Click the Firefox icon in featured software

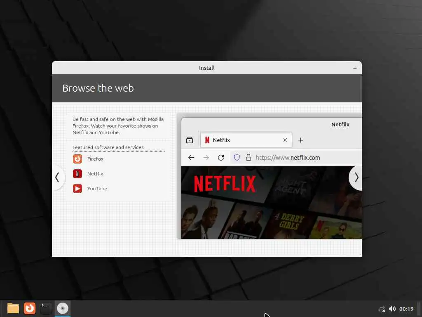(77, 159)
